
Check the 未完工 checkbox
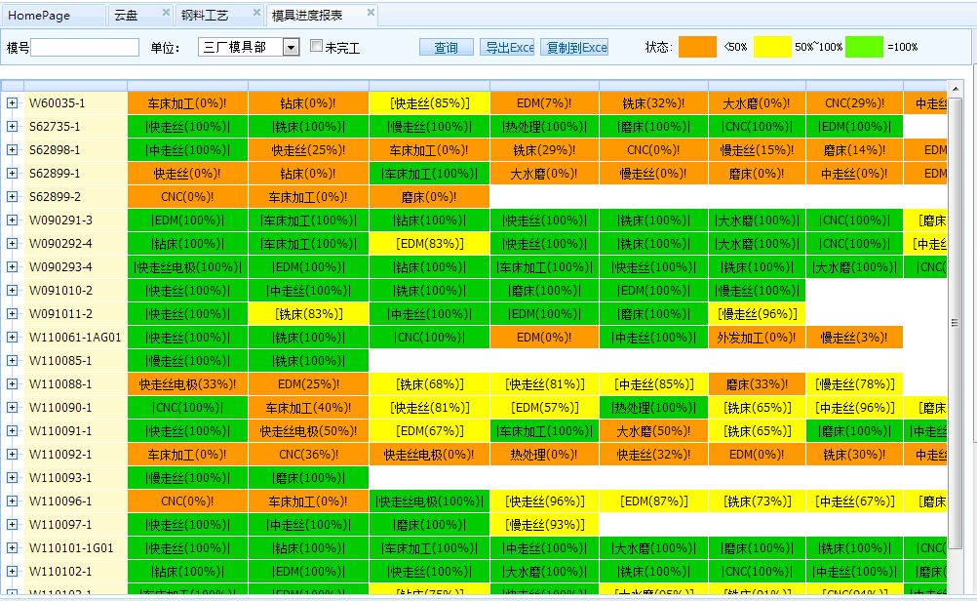(x=316, y=44)
